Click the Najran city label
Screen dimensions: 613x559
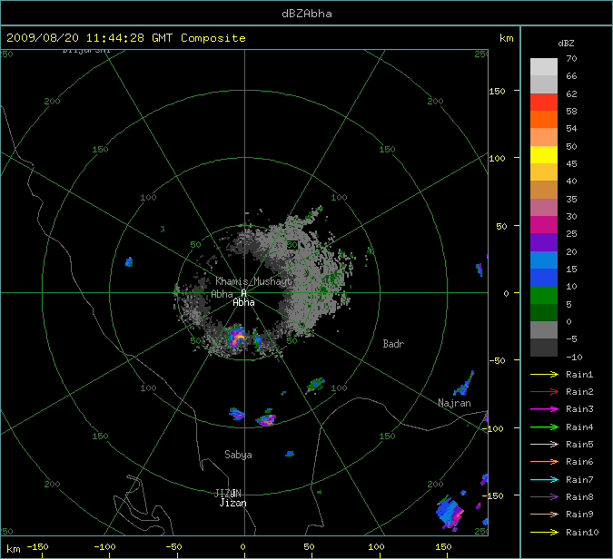tap(454, 403)
